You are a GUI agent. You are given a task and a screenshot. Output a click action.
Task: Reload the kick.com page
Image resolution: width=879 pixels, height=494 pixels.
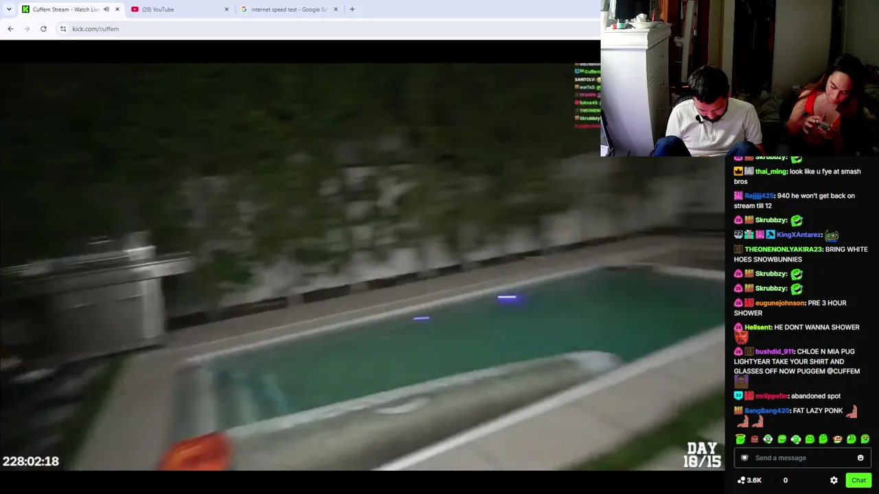43,29
